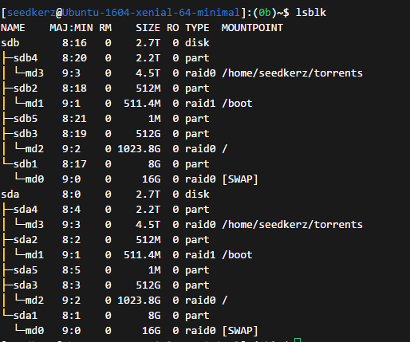Click the SIZE column header

148,28
